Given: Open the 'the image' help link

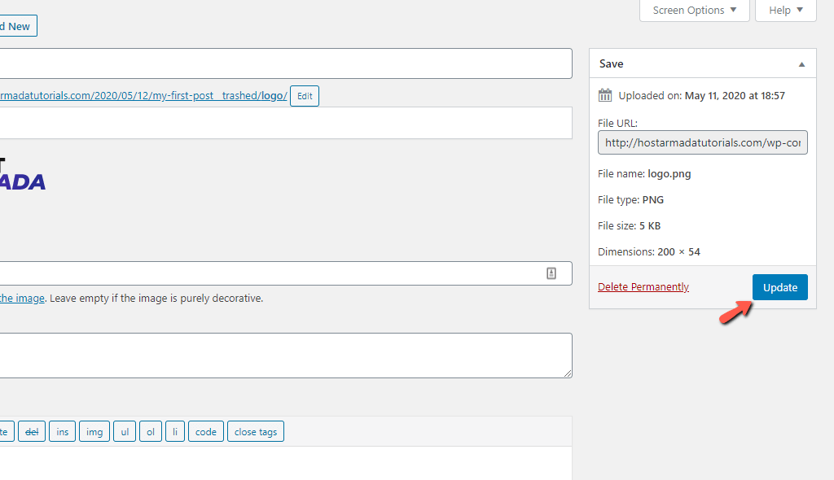Looking at the screenshot, I should point(22,299).
